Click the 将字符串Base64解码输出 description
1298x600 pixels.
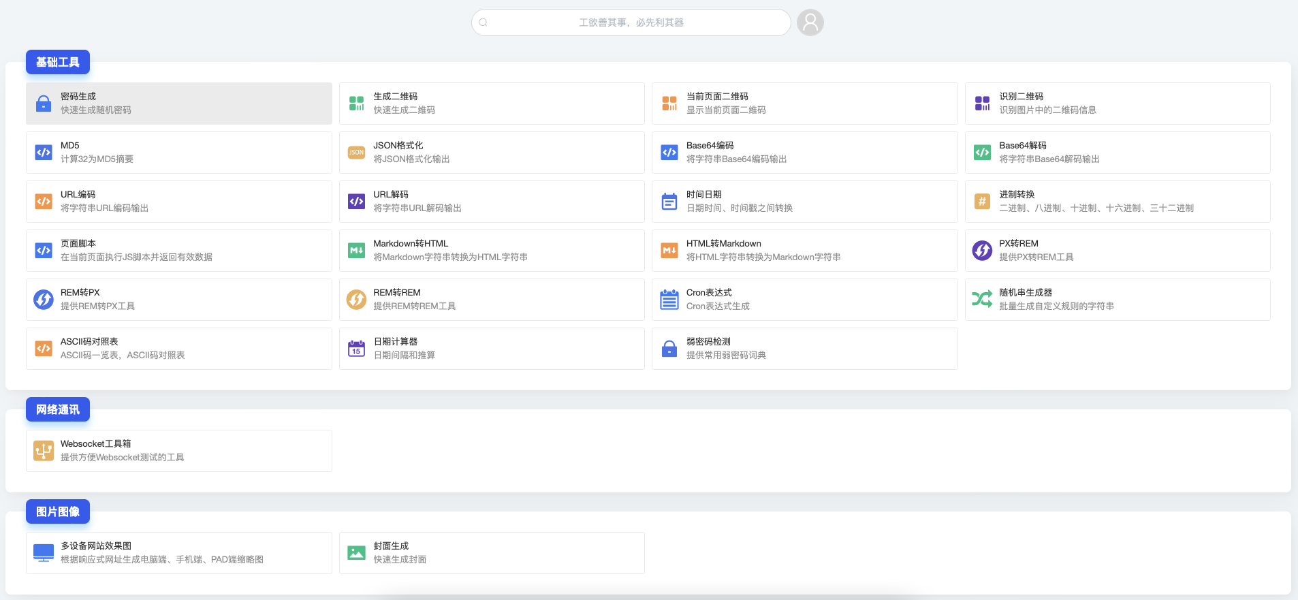click(1049, 159)
